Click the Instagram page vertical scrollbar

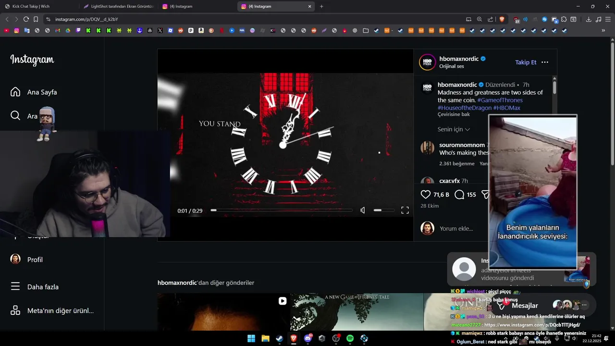point(612,103)
